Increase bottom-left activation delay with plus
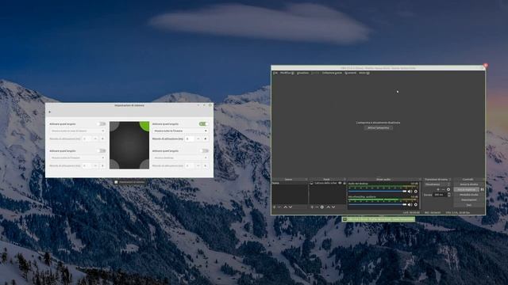This screenshot has width=508, height=285. (102, 165)
